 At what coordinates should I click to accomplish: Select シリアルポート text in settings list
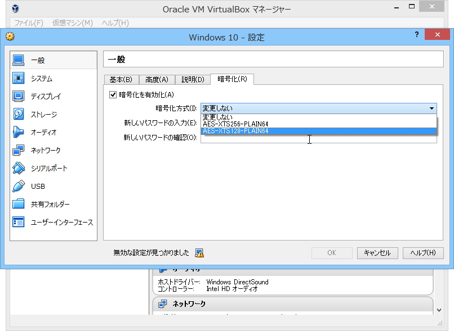click(49, 169)
